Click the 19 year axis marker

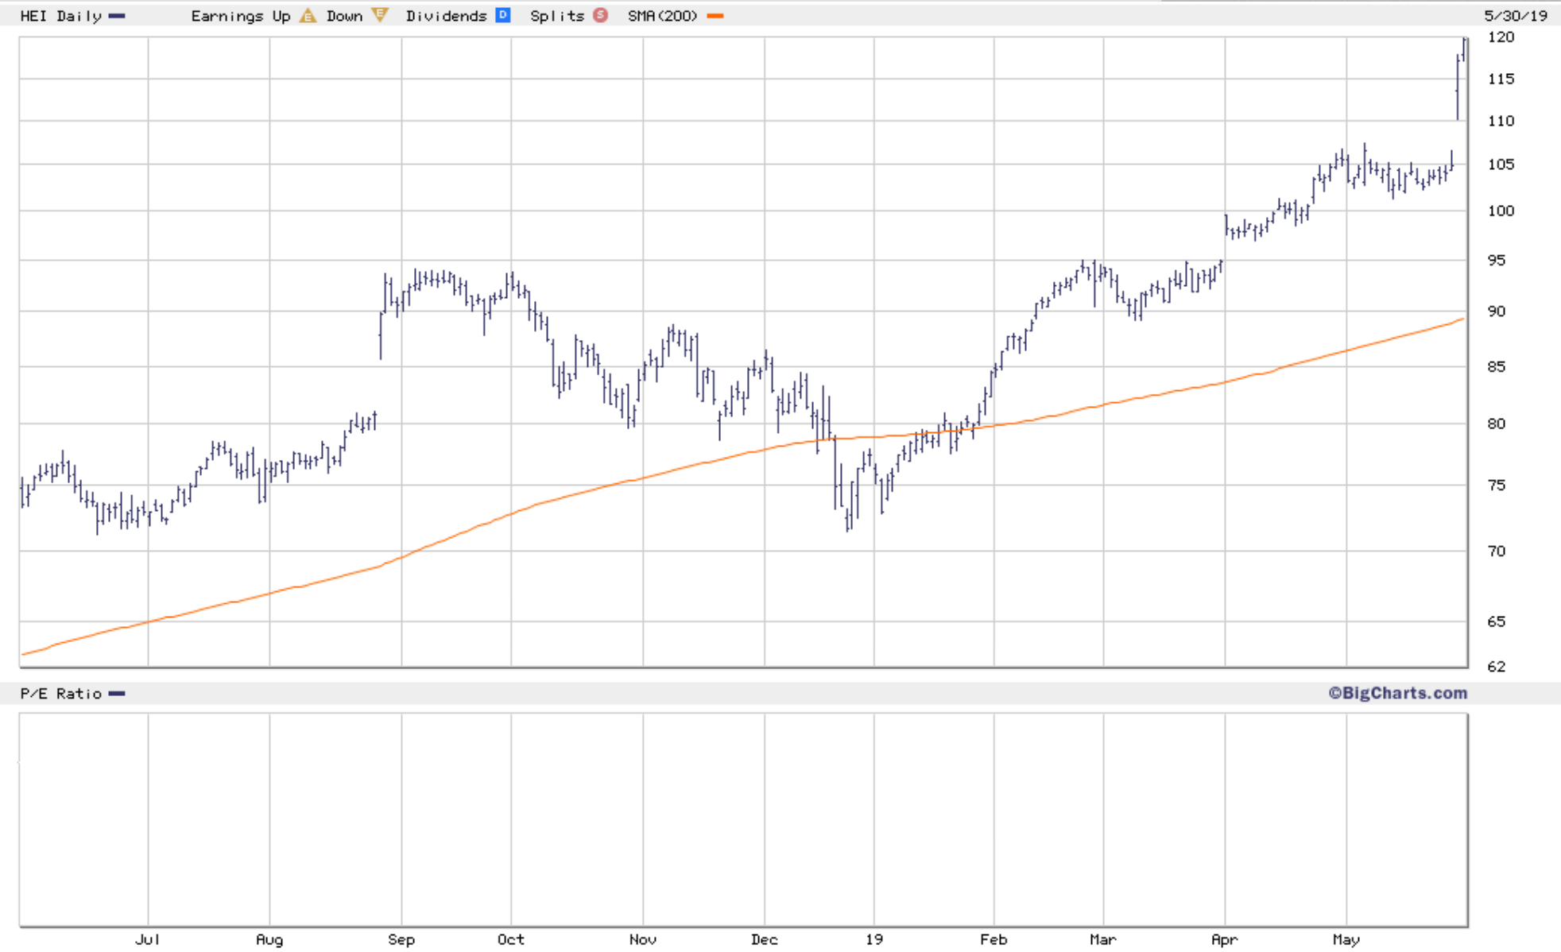[873, 939]
